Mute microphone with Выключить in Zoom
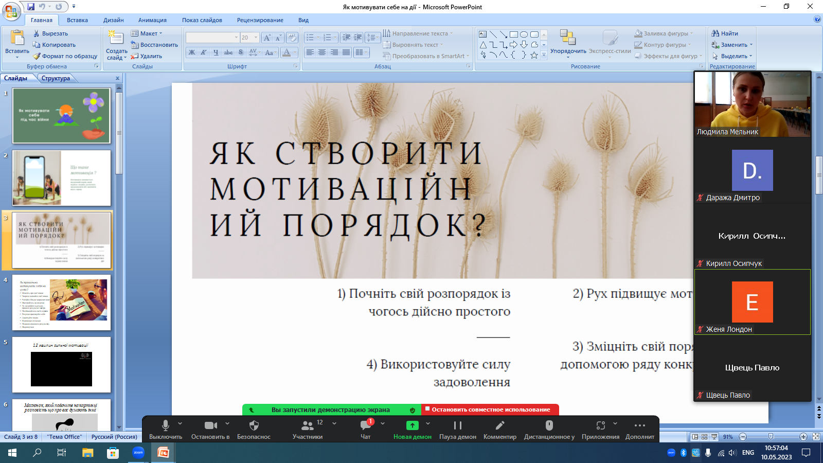Viewport: 823px width, 463px height. (166, 430)
